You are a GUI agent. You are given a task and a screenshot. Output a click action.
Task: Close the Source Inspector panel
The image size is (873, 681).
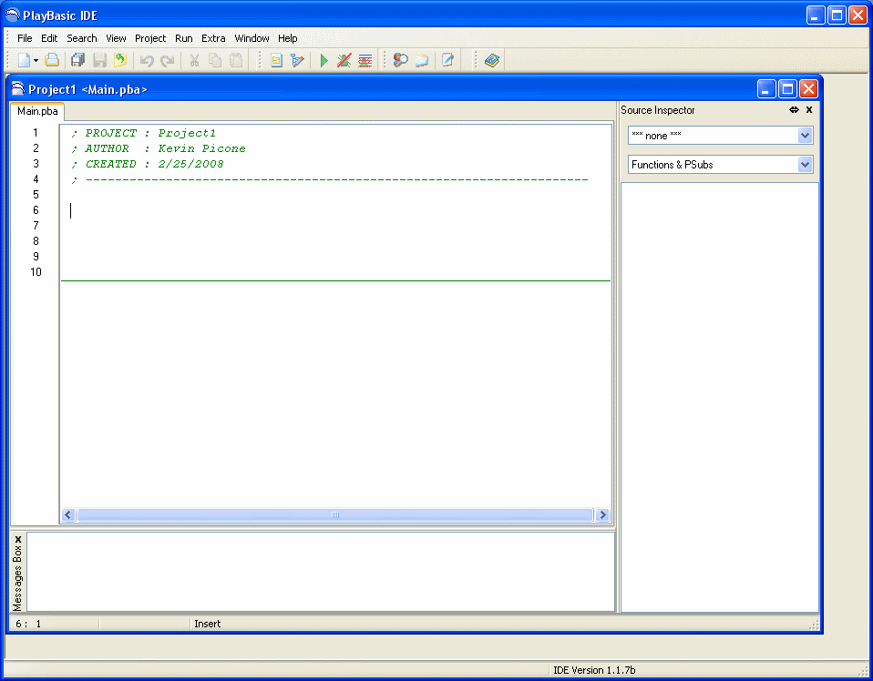pyautogui.click(x=809, y=109)
